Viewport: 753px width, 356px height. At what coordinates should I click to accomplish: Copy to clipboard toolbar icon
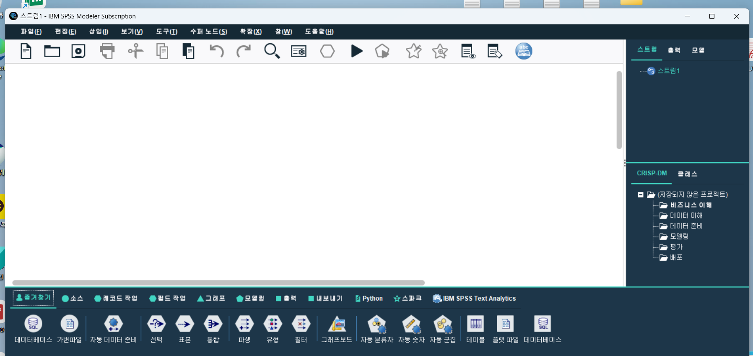click(x=162, y=51)
